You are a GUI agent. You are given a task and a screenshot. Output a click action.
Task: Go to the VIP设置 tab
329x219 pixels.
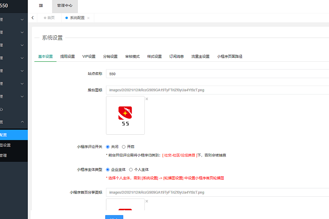tap(89, 56)
